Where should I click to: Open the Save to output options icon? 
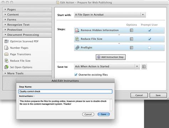click(x=144, y=67)
